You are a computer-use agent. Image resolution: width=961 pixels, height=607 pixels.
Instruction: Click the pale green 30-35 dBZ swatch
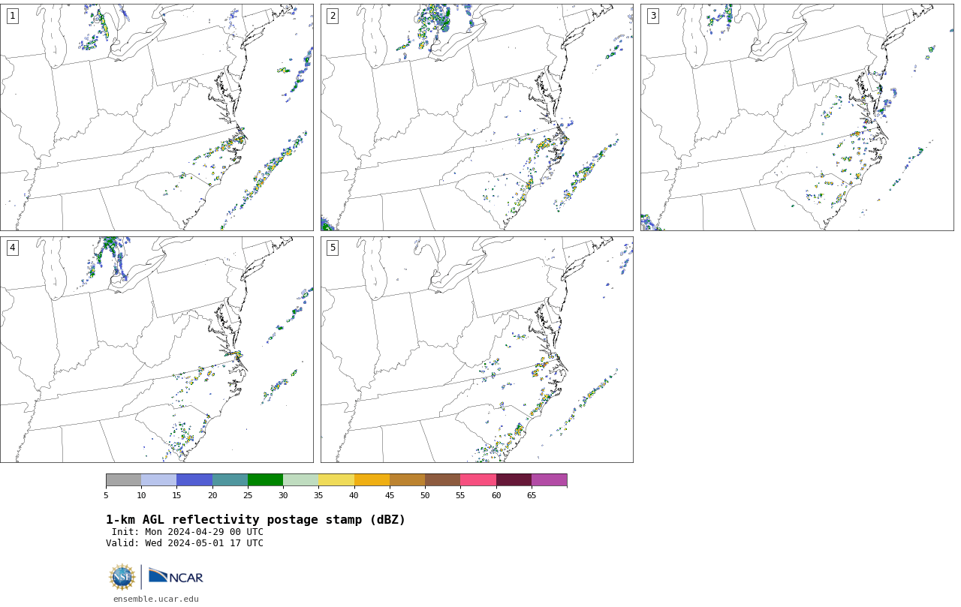(x=301, y=480)
